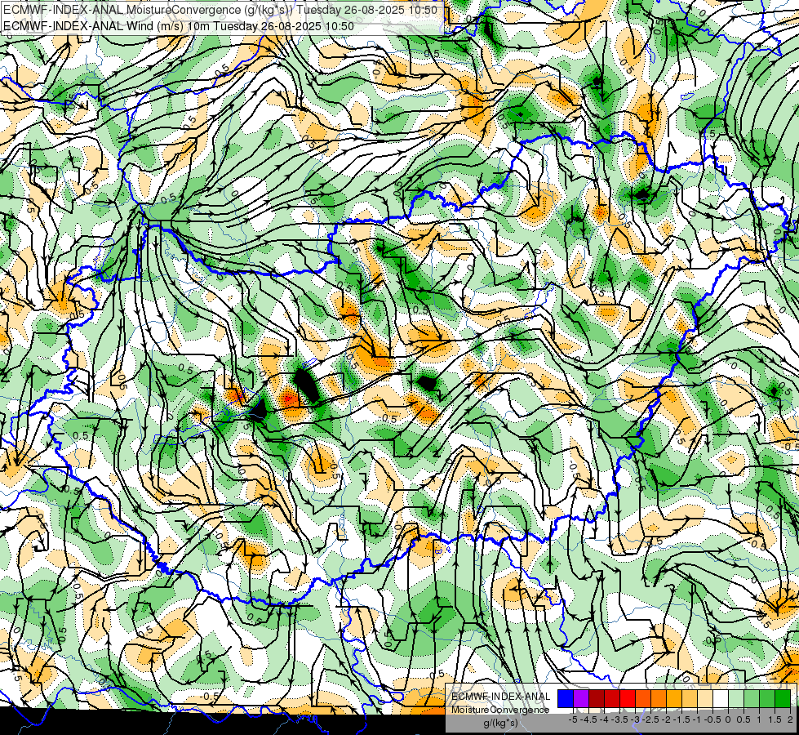Select the dark red swatch between -4.5 and -4
Image resolution: width=799 pixels, height=735 pixels.
(597, 698)
